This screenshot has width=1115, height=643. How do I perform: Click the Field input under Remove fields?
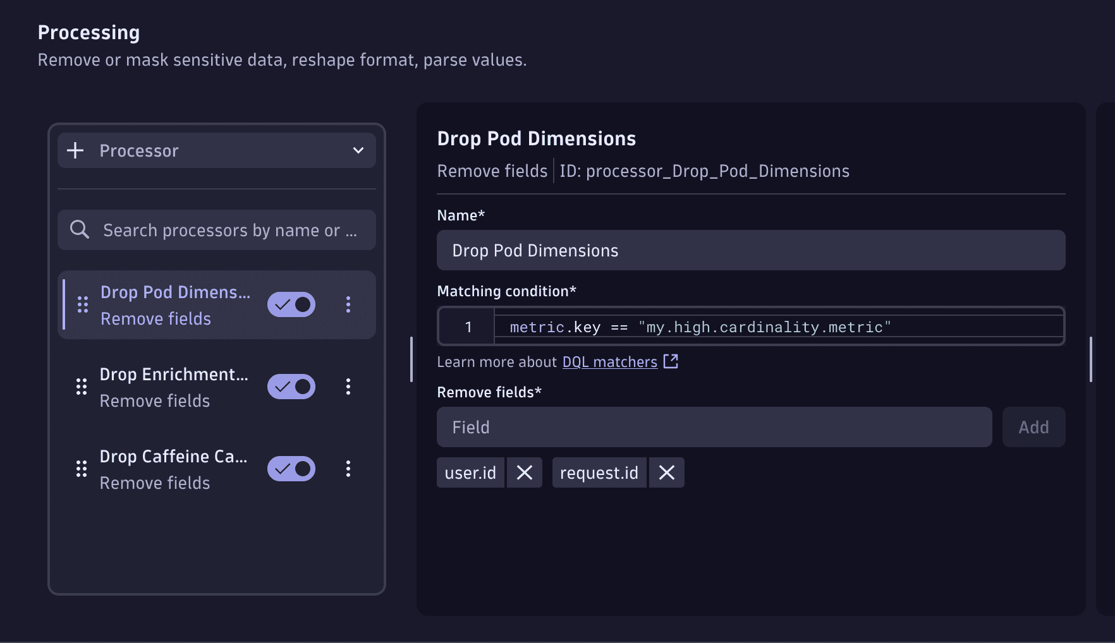714,427
